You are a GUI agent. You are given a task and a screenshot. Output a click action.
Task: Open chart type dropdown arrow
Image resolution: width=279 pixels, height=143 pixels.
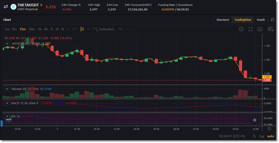tap(88, 29)
